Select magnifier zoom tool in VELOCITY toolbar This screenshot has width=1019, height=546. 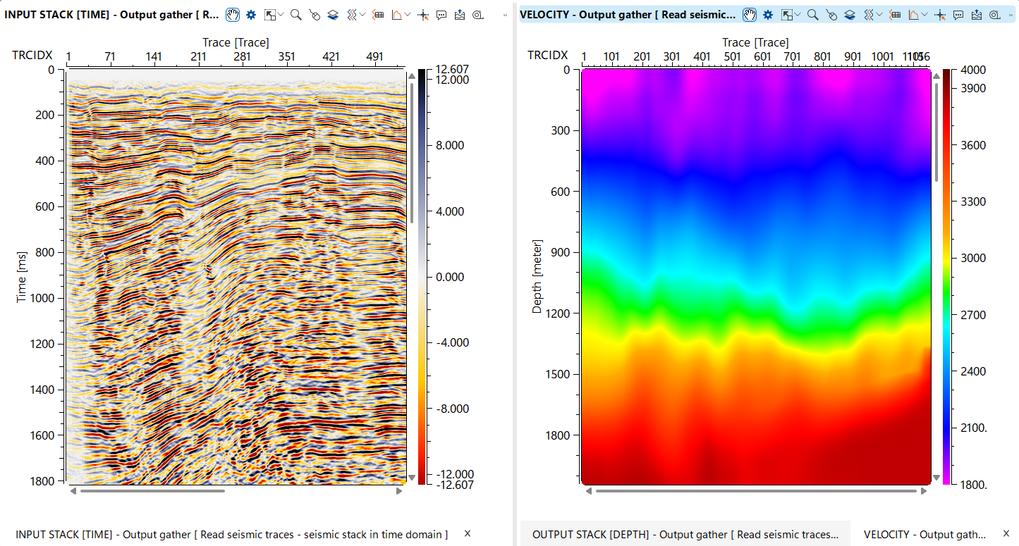coord(813,15)
